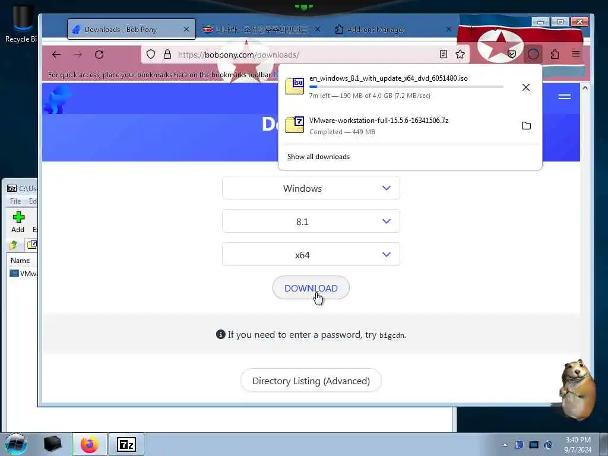This screenshot has width=608, height=456.
Task: Show all downloads
Action: pyautogui.click(x=318, y=157)
